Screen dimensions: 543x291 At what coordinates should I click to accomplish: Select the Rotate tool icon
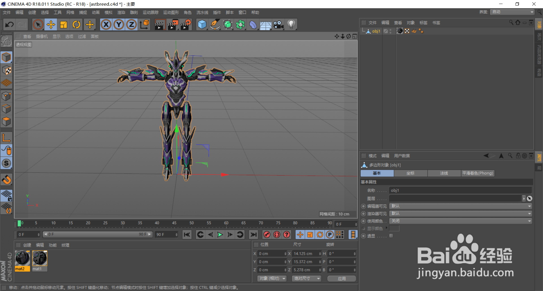76,25
